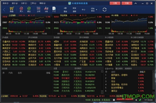156x103 pixels.
Task: Select the N国林 stock row
Action: 65,42
